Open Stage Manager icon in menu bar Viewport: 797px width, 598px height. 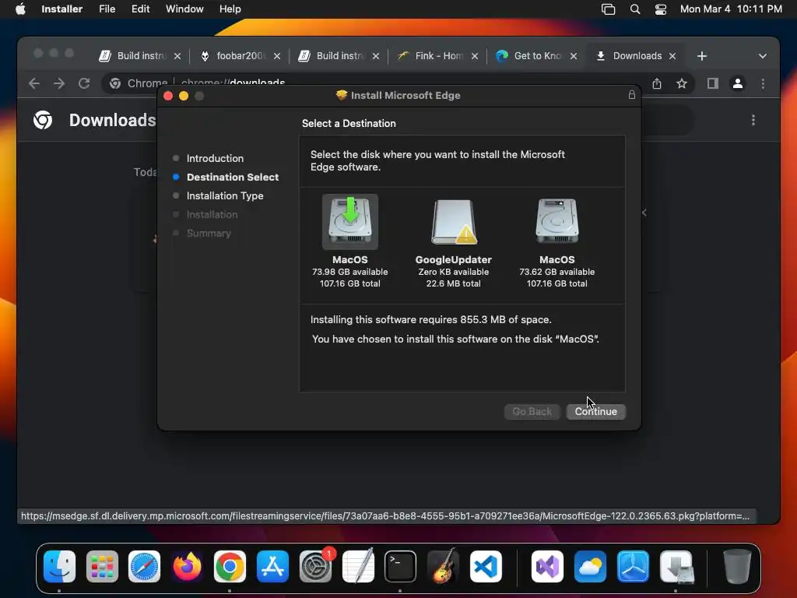click(608, 9)
